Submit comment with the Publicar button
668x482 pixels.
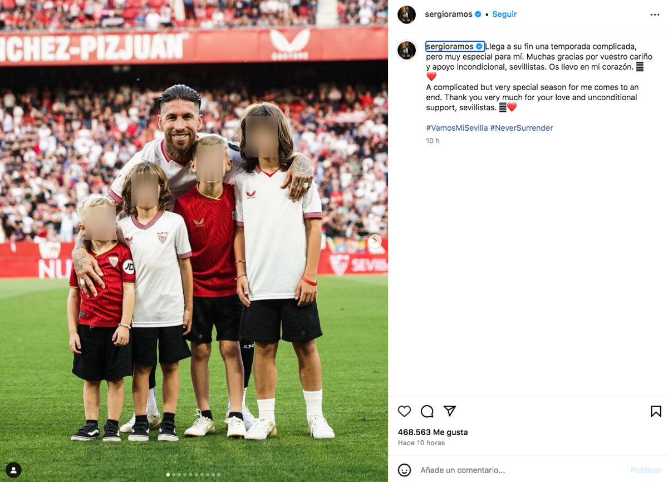(x=646, y=470)
